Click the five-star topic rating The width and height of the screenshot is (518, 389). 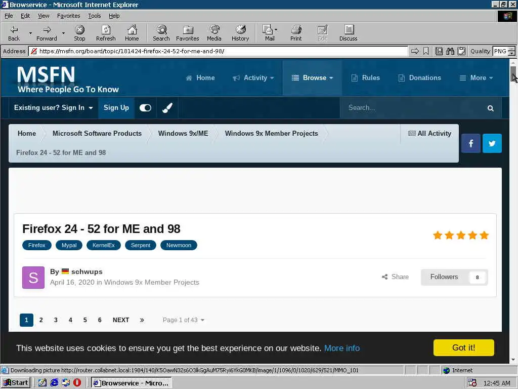[x=461, y=235]
